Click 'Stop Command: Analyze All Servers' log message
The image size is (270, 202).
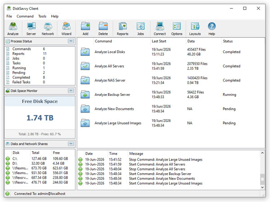click(x=157, y=169)
